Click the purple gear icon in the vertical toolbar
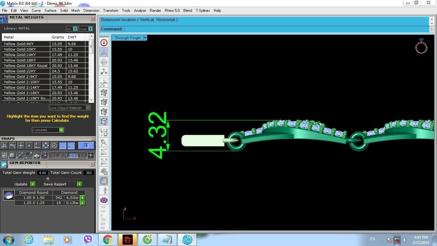Image resolution: width=437 pixels, height=246 pixels. coord(104,200)
